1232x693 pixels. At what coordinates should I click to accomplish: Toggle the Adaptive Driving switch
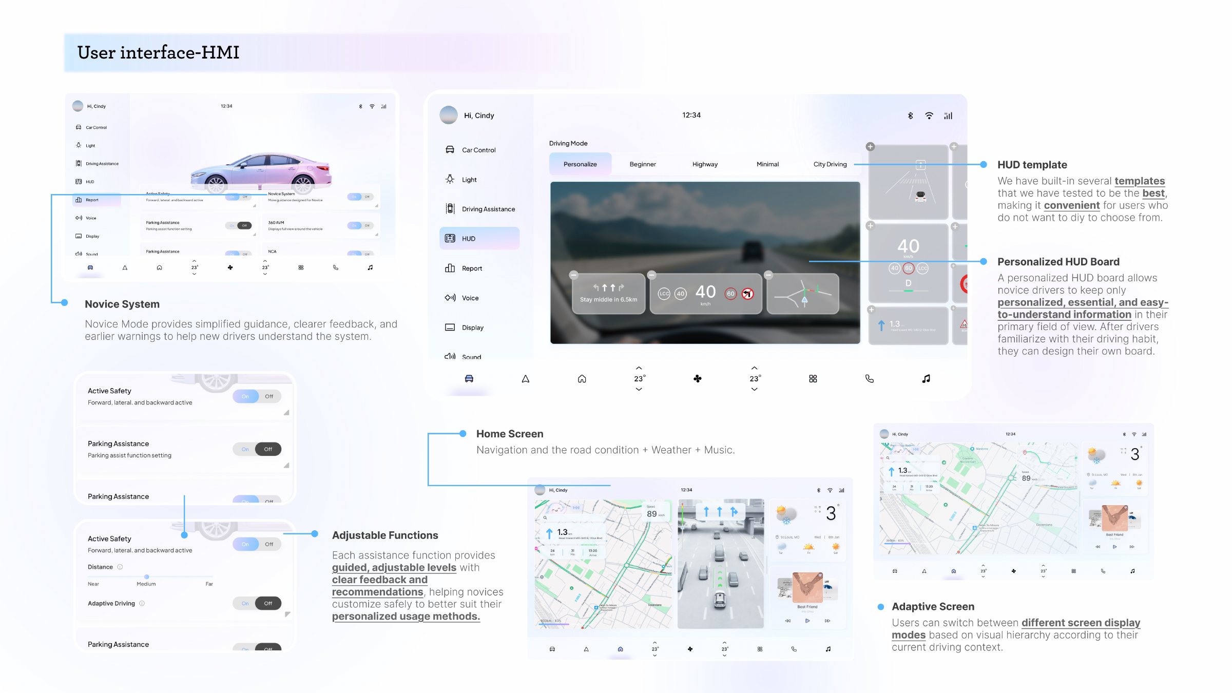pyautogui.click(x=257, y=603)
